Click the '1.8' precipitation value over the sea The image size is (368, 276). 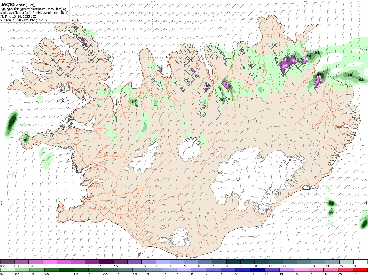pos(12,122)
